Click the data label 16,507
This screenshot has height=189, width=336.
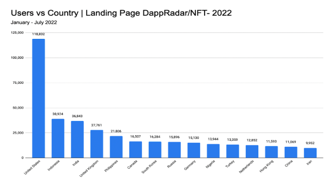tap(136, 137)
